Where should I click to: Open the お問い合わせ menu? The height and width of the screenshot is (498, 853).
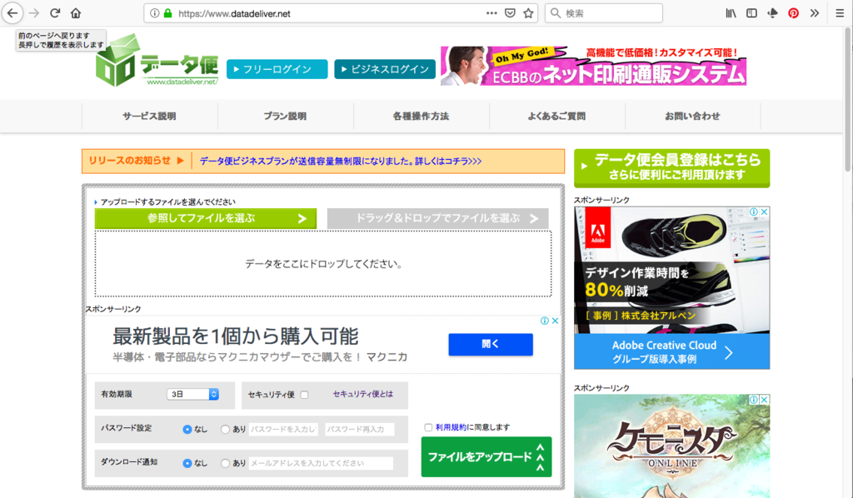[x=692, y=116]
